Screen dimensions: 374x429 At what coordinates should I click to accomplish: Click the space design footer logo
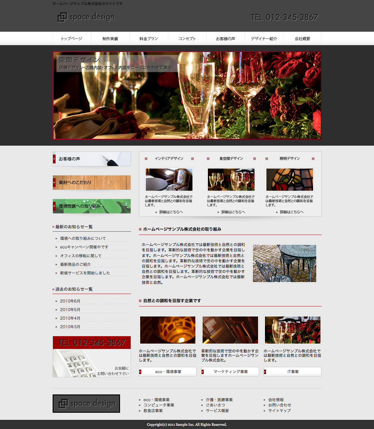[86, 403]
